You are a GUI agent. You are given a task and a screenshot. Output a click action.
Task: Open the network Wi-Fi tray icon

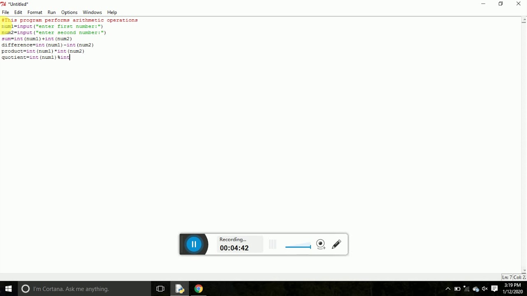[x=467, y=289]
